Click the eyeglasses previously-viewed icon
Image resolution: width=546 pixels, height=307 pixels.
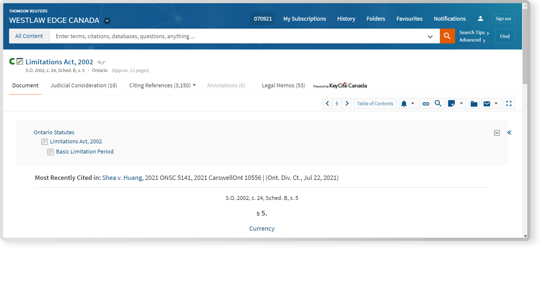101,62
